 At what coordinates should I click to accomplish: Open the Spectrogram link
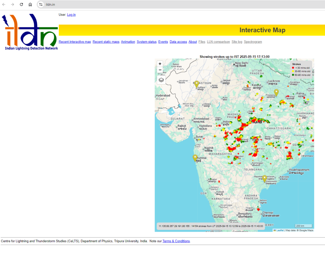(253, 42)
